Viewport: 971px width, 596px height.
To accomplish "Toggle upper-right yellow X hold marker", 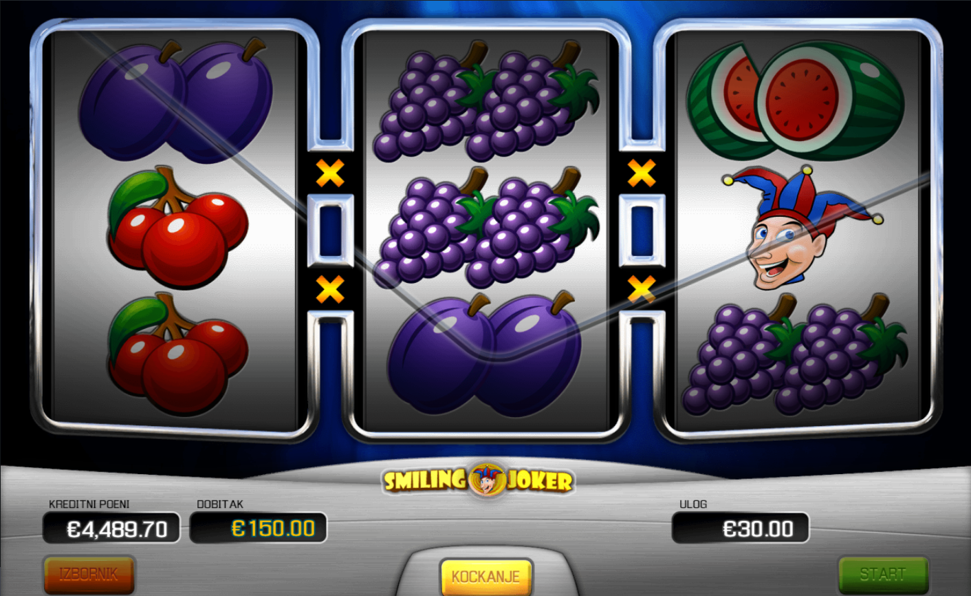I will [x=642, y=173].
